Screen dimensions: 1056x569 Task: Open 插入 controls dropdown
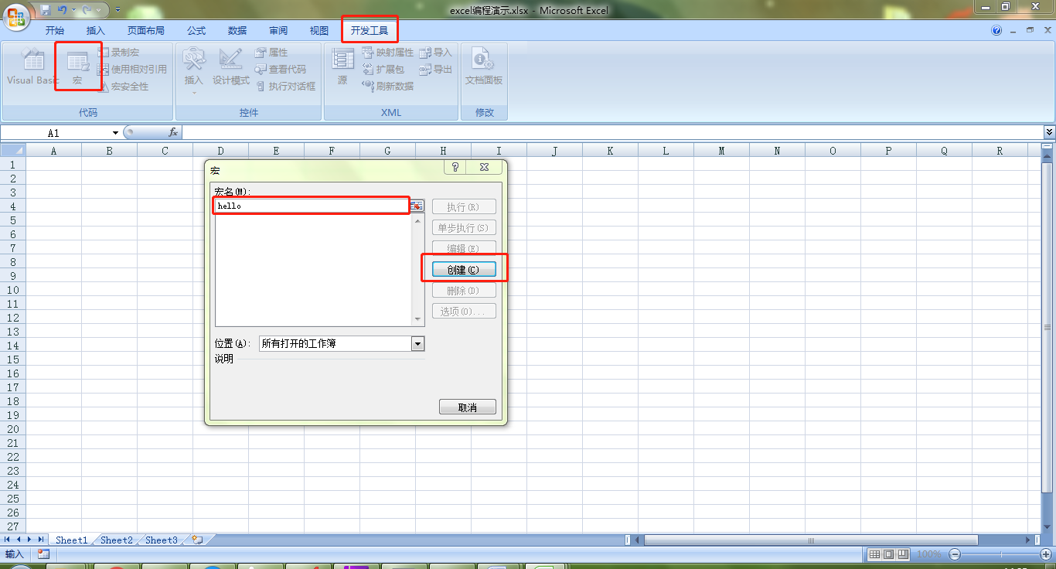click(193, 70)
